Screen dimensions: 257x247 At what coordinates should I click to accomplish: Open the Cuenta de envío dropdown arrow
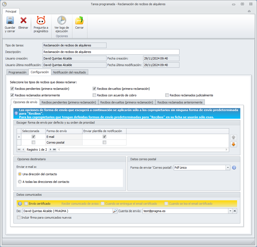click(230, 211)
